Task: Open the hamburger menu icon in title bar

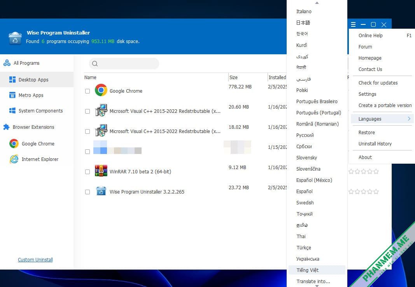Action: pyautogui.click(x=353, y=24)
